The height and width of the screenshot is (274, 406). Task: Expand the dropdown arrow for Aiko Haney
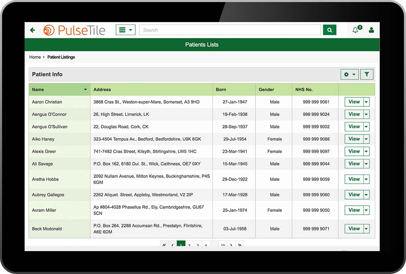pyautogui.click(x=366, y=139)
